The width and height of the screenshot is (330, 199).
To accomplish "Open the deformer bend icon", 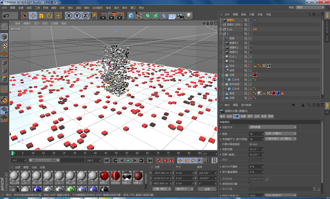I will 164,16.
